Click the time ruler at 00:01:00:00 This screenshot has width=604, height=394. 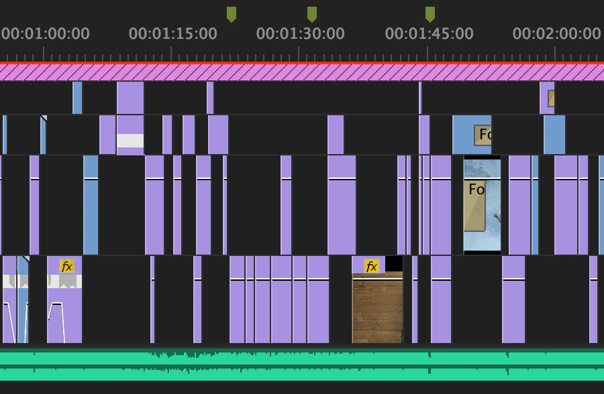click(45, 34)
